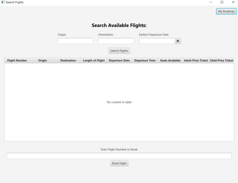Sort by Length of Flight column
238x183 pixels.
94,60
